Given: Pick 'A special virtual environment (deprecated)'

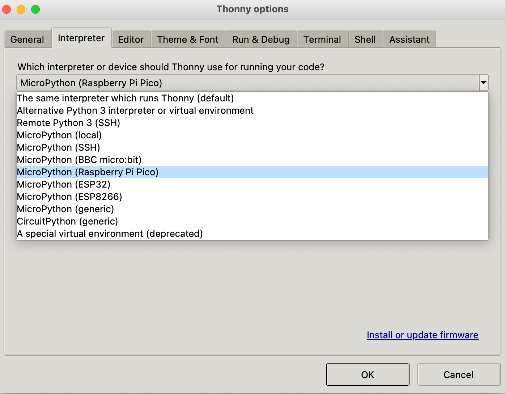Looking at the screenshot, I should pyautogui.click(x=252, y=234).
